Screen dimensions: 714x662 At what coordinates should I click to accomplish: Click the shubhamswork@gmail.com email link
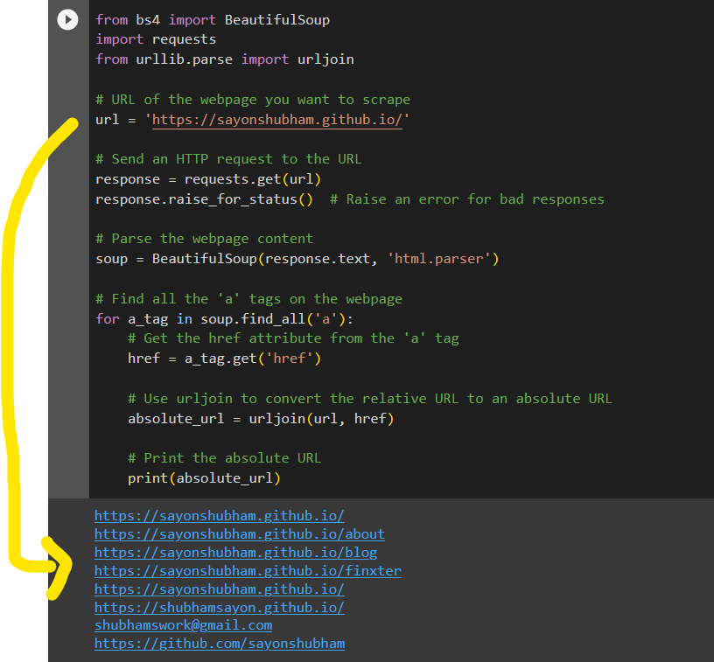(x=184, y=625)
